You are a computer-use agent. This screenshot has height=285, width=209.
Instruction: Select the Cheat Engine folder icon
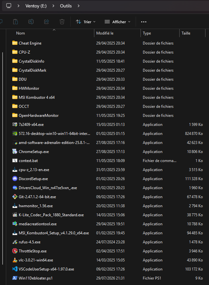pos(15,43)
